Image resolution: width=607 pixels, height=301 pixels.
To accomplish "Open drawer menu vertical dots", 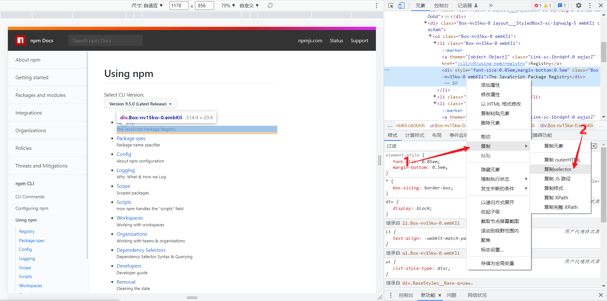I will (391, 295).
